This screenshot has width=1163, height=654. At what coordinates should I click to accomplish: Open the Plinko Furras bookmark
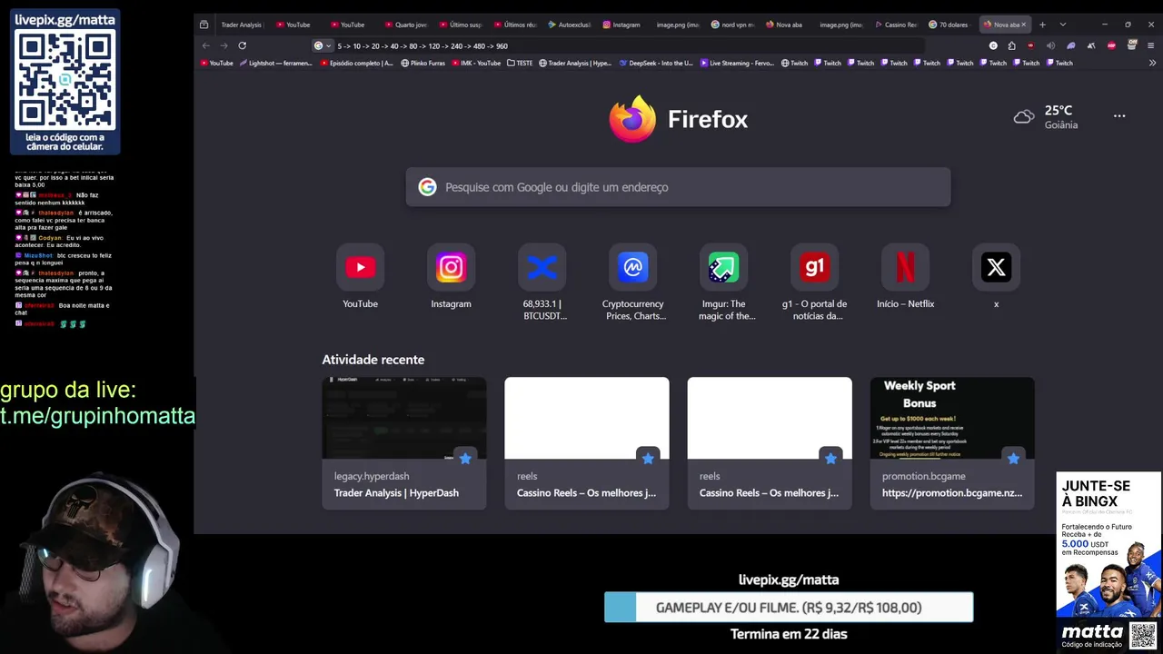423,63
